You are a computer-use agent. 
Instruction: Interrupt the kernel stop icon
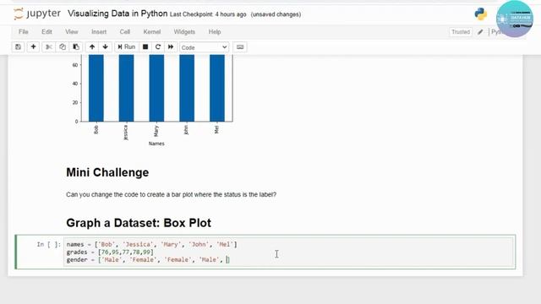point(145,47)
